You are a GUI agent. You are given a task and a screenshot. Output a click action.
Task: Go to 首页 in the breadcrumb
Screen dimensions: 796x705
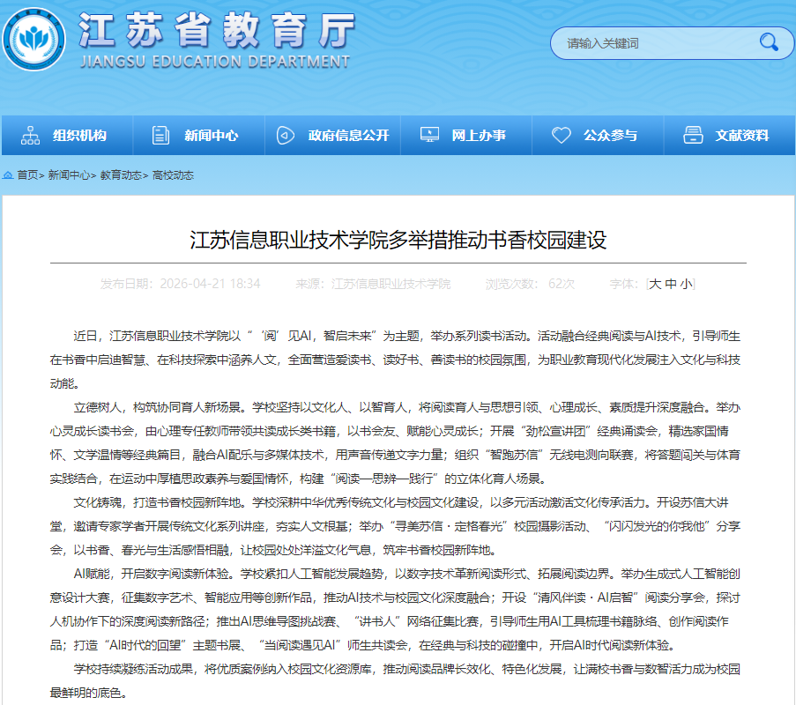[27, 175]
